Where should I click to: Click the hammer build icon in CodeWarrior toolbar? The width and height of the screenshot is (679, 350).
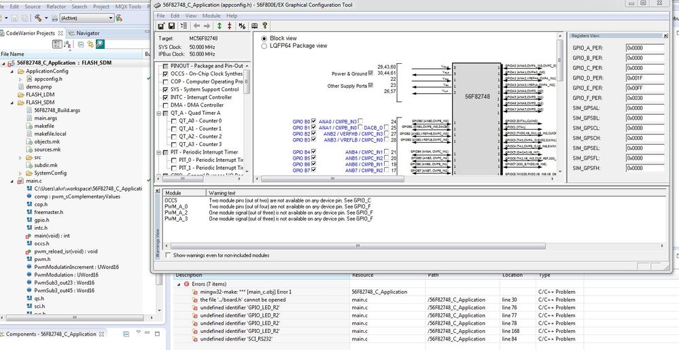[38, 18]
